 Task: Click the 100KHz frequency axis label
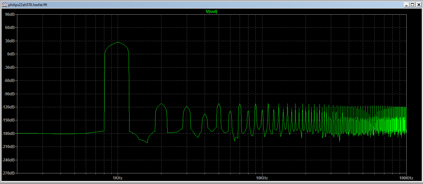(406, 178)
